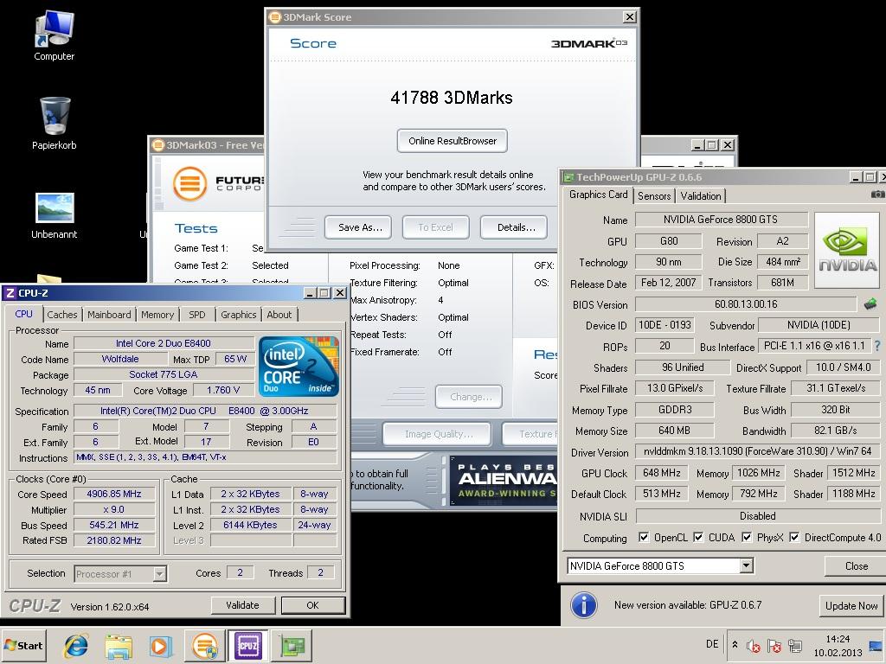Open the Processor #1 selection dropdown
This screenshot has height=664, width=886.
click(x=160, y=574)
